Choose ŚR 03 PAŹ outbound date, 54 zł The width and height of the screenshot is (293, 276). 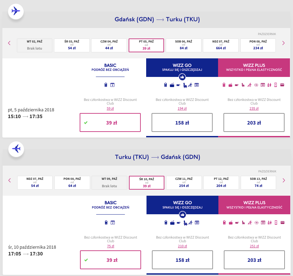(72, 45)
